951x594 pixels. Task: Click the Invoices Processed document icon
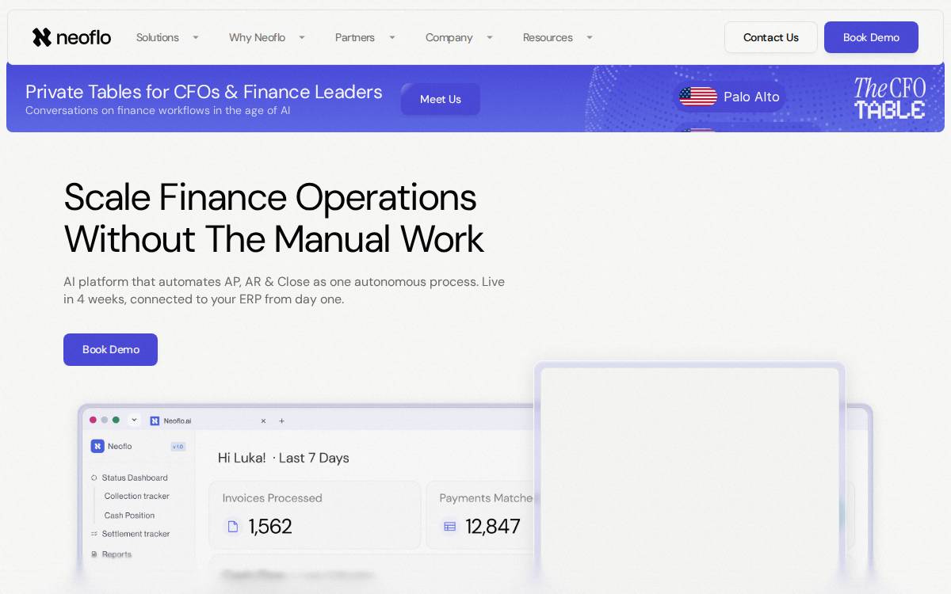233,526
